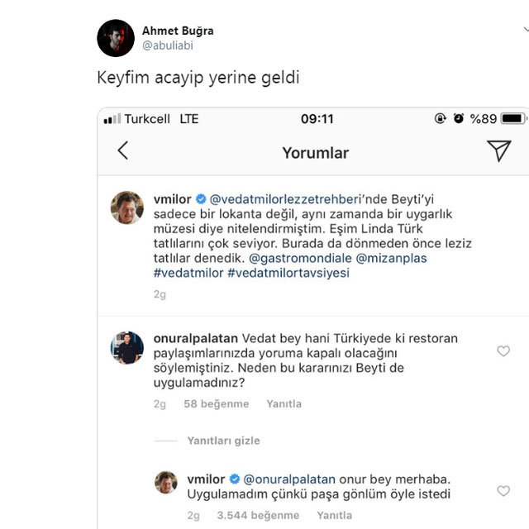Screen dimensions: 529x529
Task: Open Ahmet Buğra's profile picture
Action: [116, 38]
